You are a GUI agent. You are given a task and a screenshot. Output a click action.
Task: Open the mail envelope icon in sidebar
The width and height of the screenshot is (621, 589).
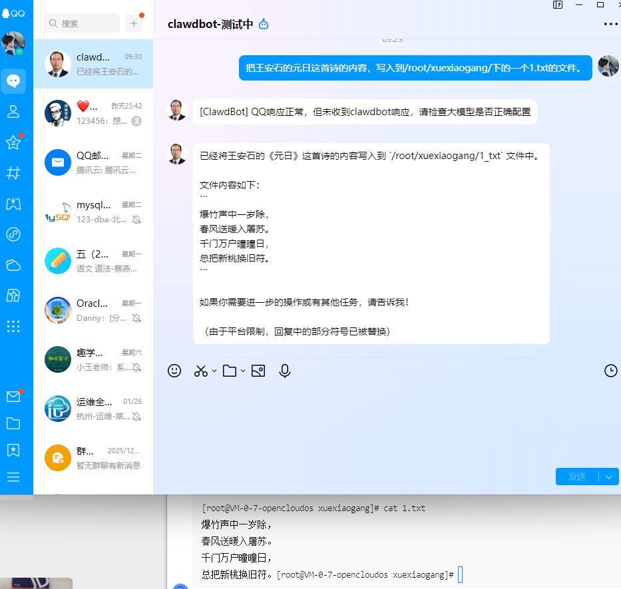(x=13, y=397)
